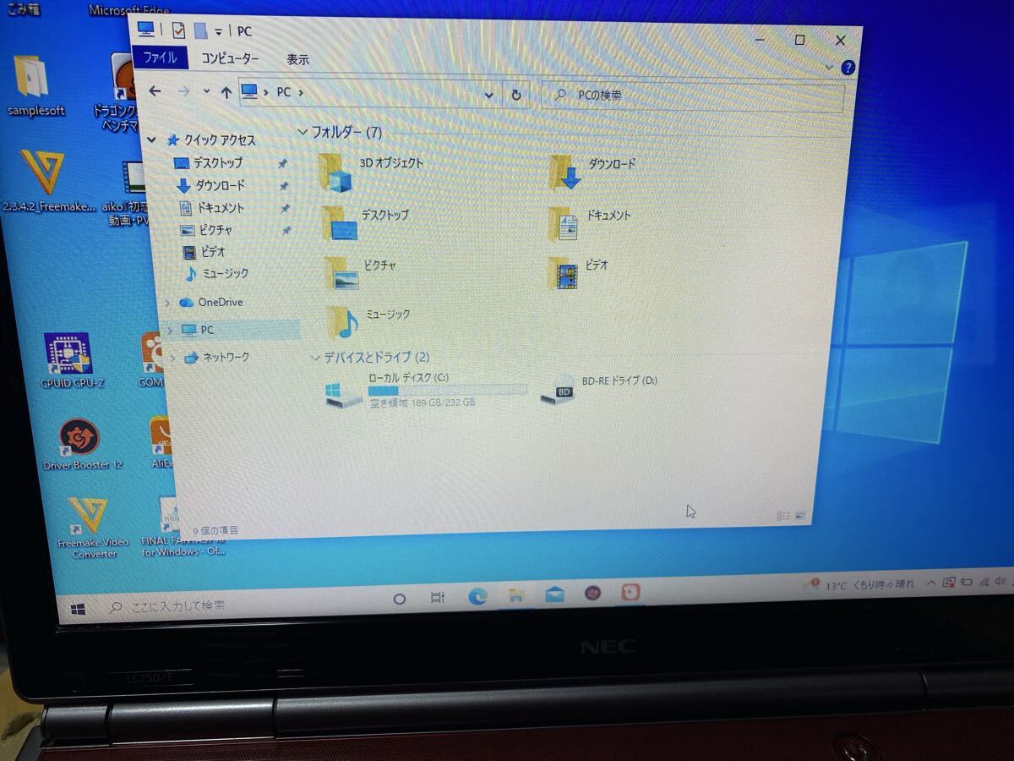Launch Microsoft Edge from the taskbar

[477, 597]
